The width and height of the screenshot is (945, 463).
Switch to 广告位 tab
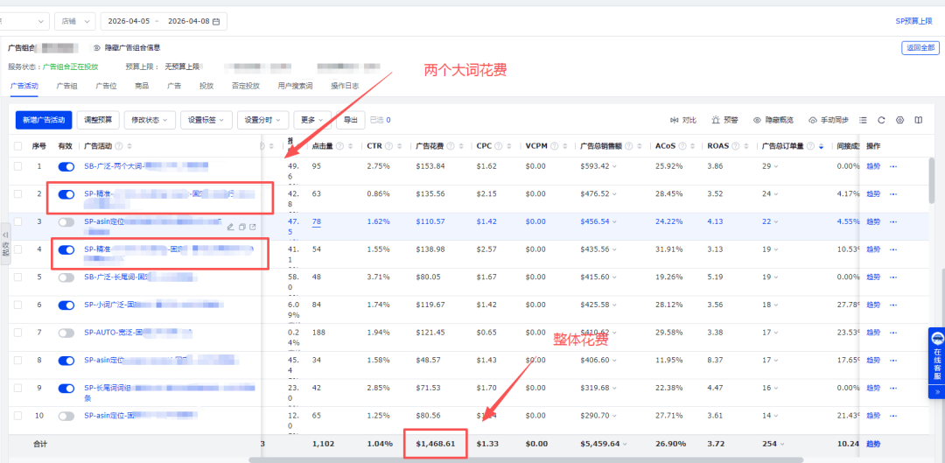point(106,86)
